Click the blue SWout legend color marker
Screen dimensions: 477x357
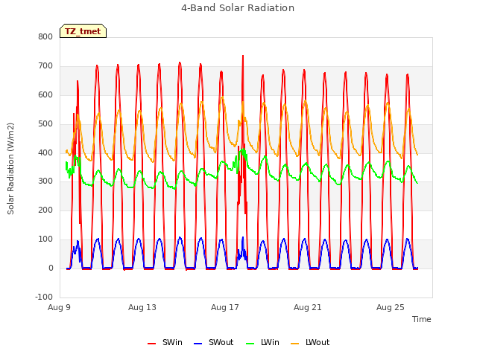198,344
